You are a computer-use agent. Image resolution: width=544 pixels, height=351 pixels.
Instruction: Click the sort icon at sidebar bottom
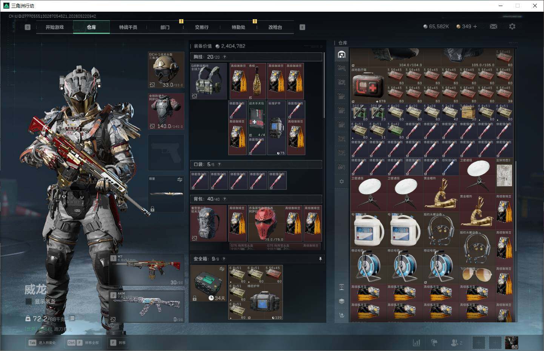(x=341, y=315)
